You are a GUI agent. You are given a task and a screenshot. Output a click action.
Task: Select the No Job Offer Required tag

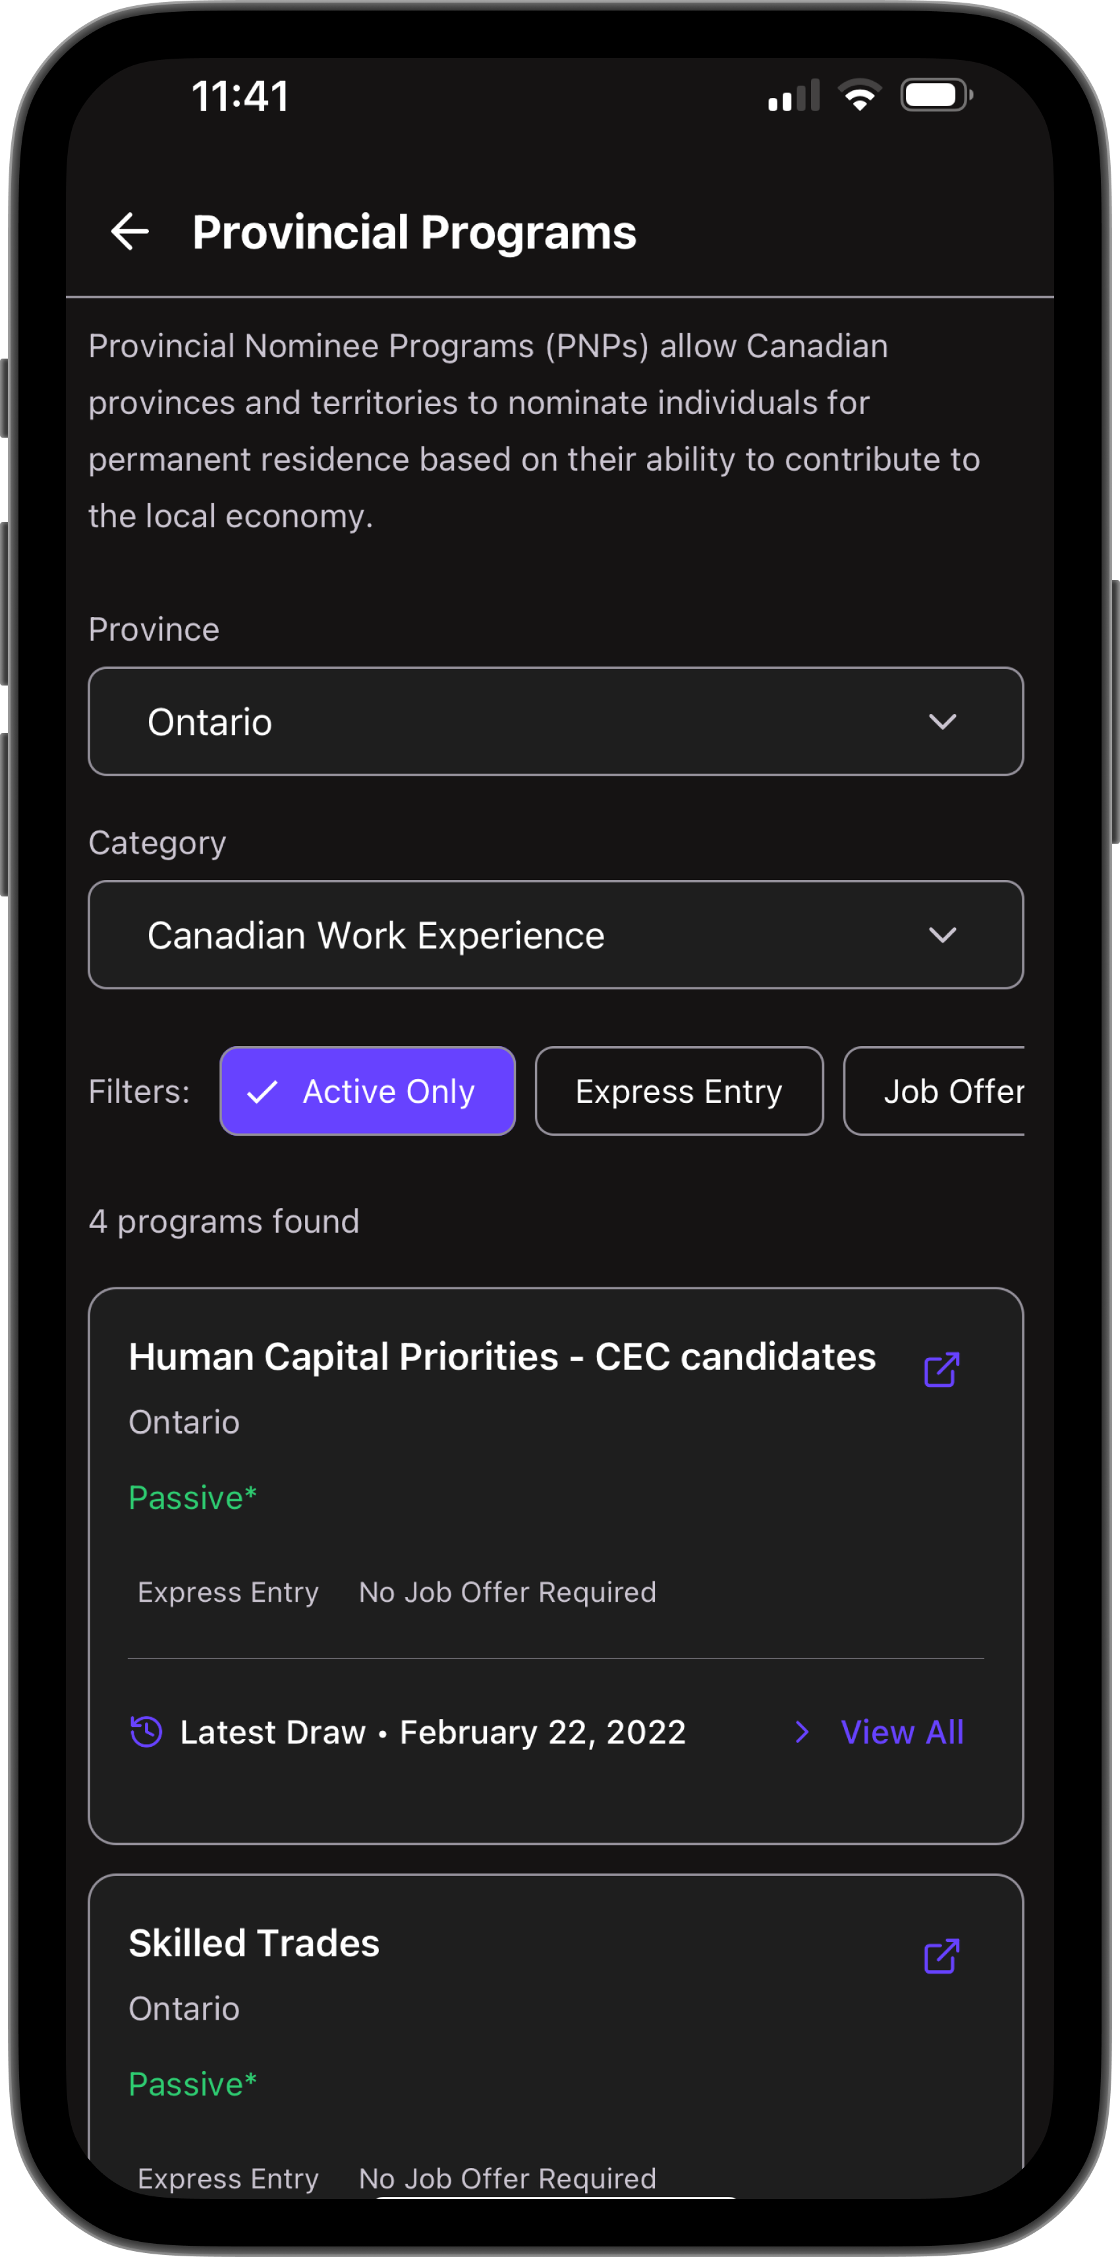tap(507, 1592)
